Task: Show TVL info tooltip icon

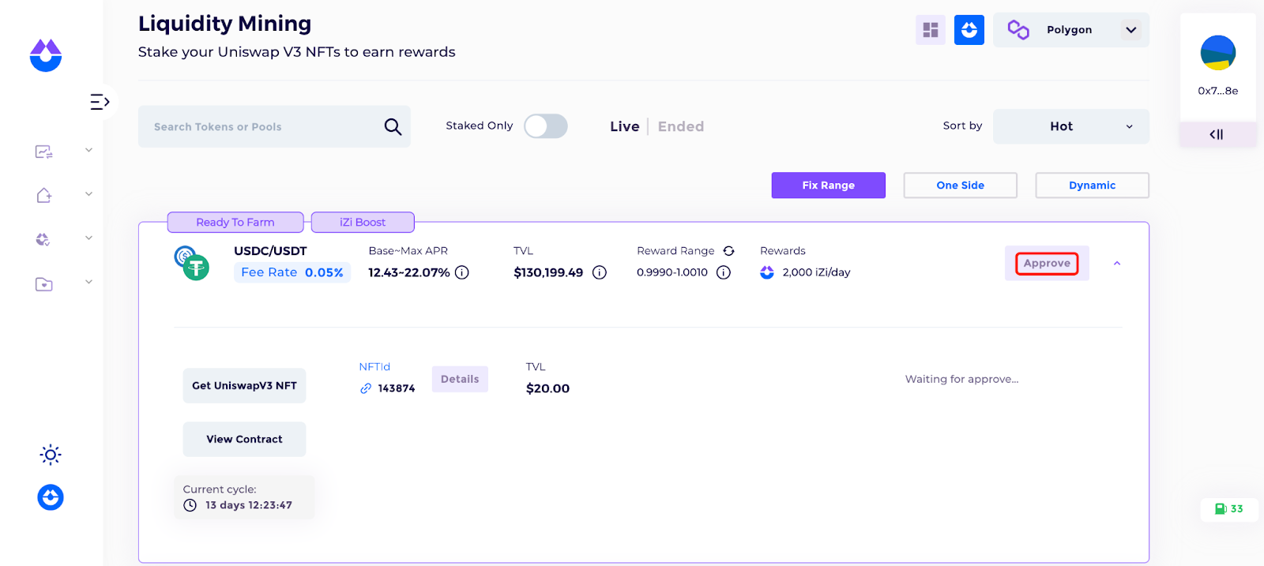Action: coord(600,272)
